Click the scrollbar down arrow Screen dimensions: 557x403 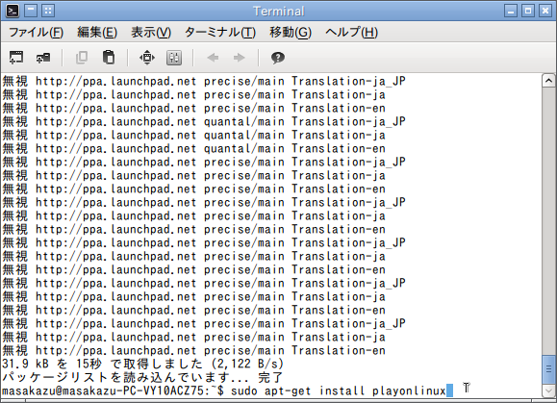pyautogui.click(x=548, y=391)
